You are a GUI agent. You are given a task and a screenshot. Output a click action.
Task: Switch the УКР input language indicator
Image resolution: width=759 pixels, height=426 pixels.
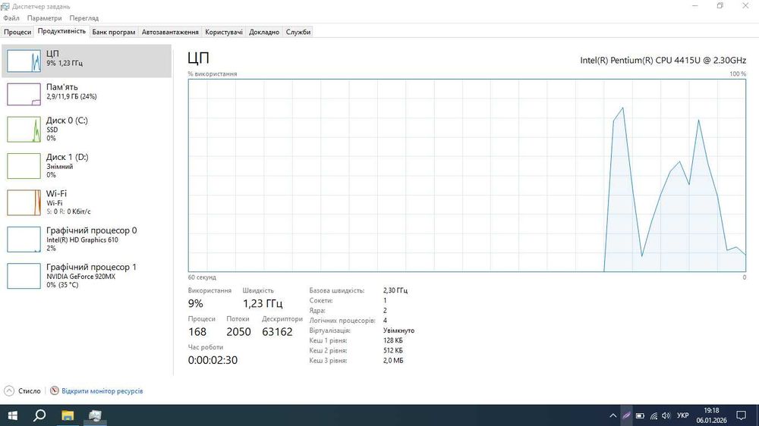click(682, 415)
